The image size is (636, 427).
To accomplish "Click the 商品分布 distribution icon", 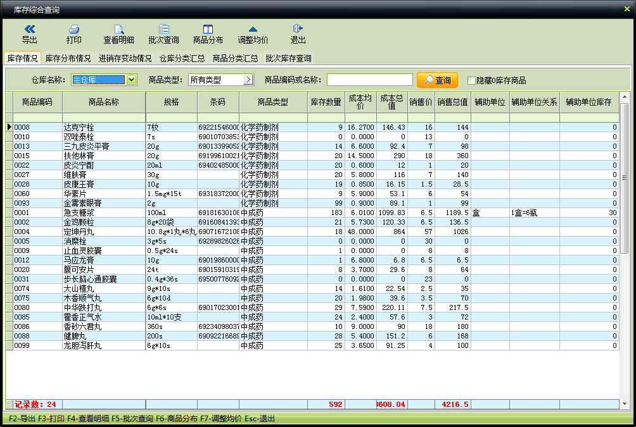I will click(208, 29).
